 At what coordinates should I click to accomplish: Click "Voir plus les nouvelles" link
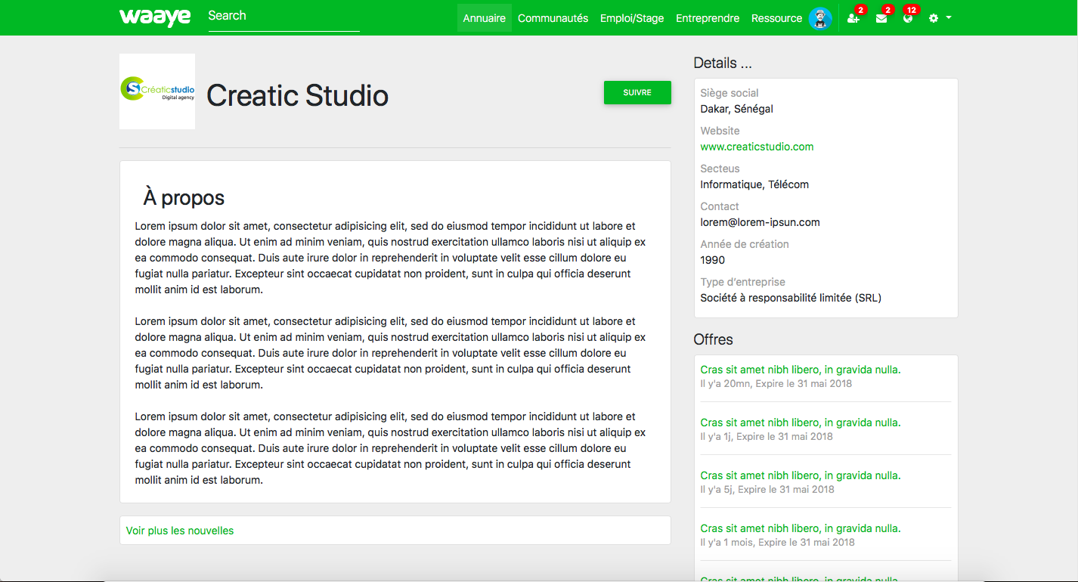coord(180,531)
